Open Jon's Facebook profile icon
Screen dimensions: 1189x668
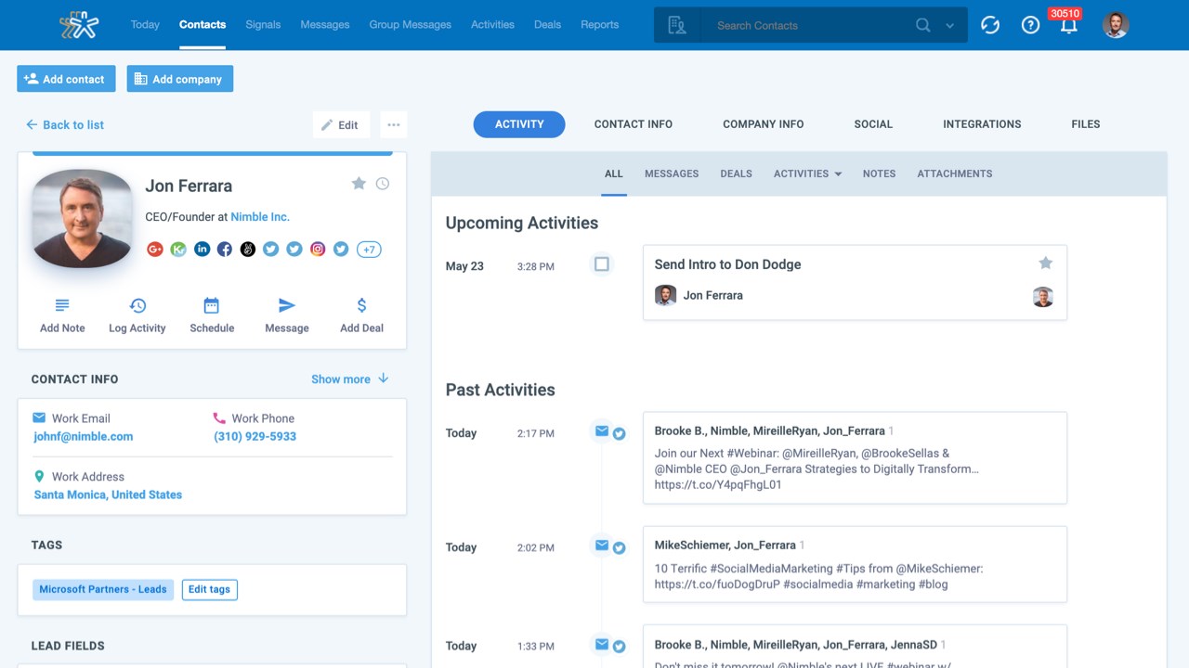[x=225, y=249]
